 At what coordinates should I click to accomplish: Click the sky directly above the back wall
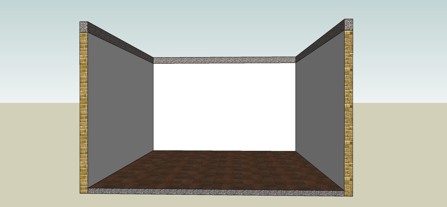click(224, 29)
